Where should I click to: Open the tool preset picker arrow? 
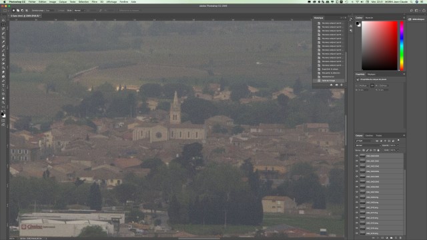[8, 11]
